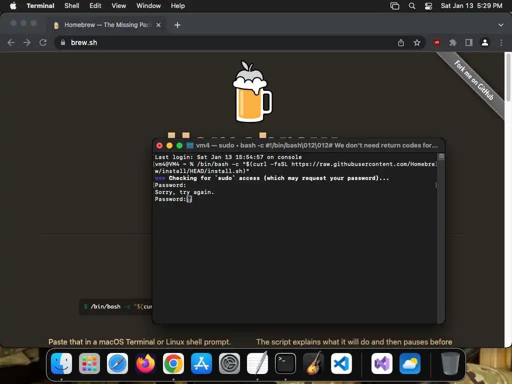This screenshot has width=512, height=384.
Task: Open the Trash in the Dock
Action: pyautogui.click(x=450, y=363)
